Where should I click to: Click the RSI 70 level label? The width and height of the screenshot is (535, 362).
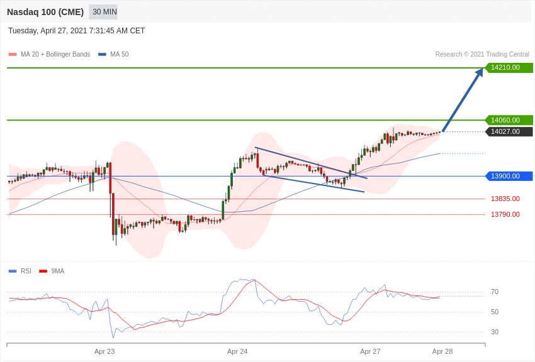click(495, 292)
